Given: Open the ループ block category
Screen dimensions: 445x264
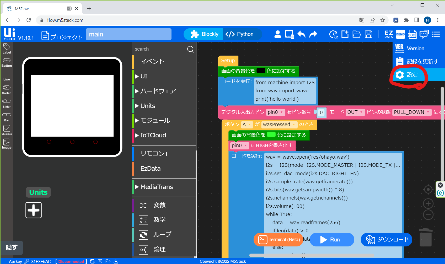Looking at the screenshot, I should pyautogui.click(x=164, y=235).
